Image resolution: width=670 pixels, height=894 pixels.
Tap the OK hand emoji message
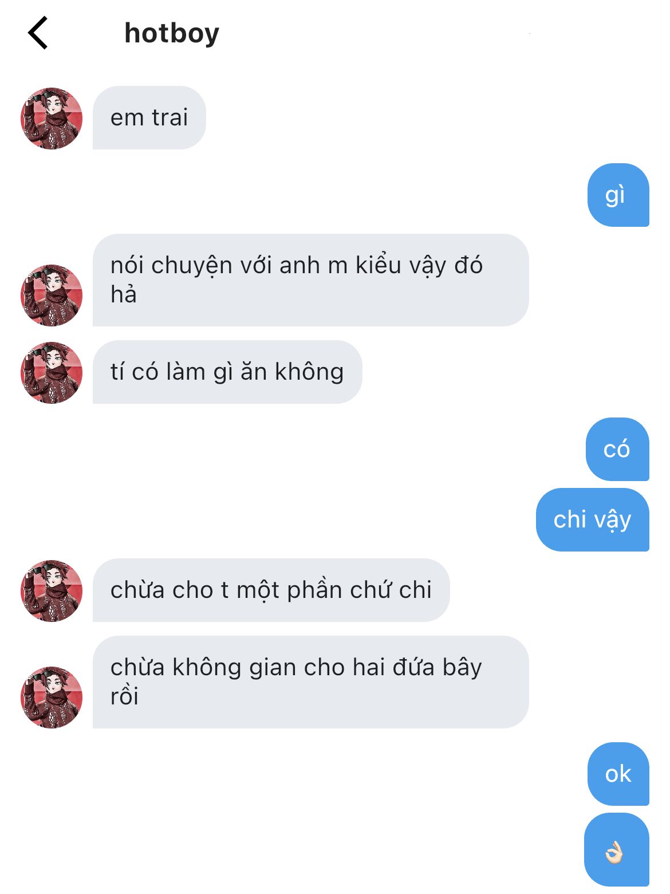click(617, 850)
